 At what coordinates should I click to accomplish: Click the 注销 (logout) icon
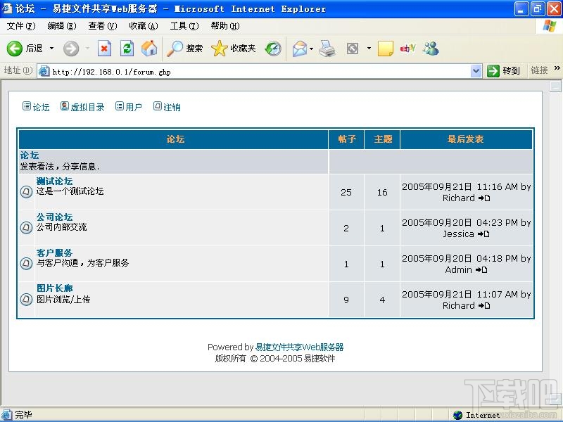click(x=158, y=107)
